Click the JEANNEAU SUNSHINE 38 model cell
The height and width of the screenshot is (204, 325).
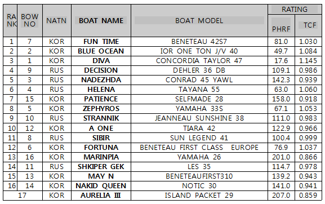tap(199, 118)
